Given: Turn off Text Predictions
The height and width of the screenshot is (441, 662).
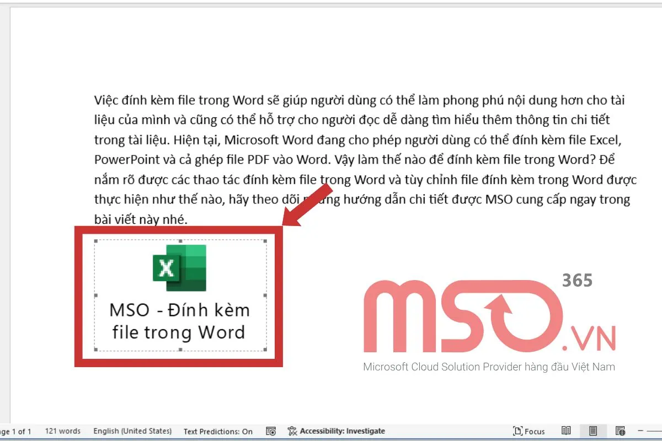Looking at the screenshot, I should click(219, 431).
